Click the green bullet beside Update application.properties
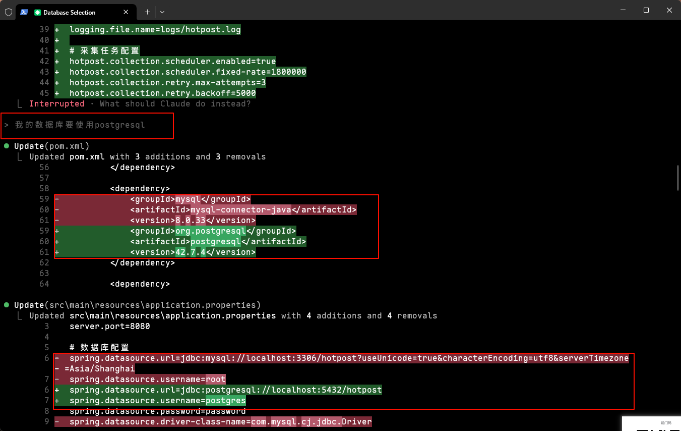681x431 pixels. tap(7, 305)
